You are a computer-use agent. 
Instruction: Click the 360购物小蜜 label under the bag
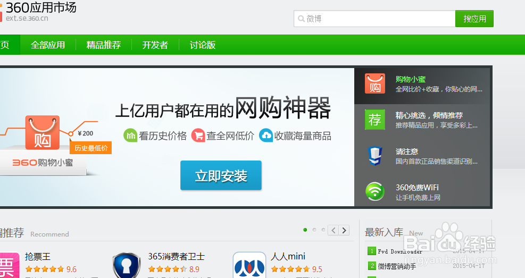pos(43,163)
